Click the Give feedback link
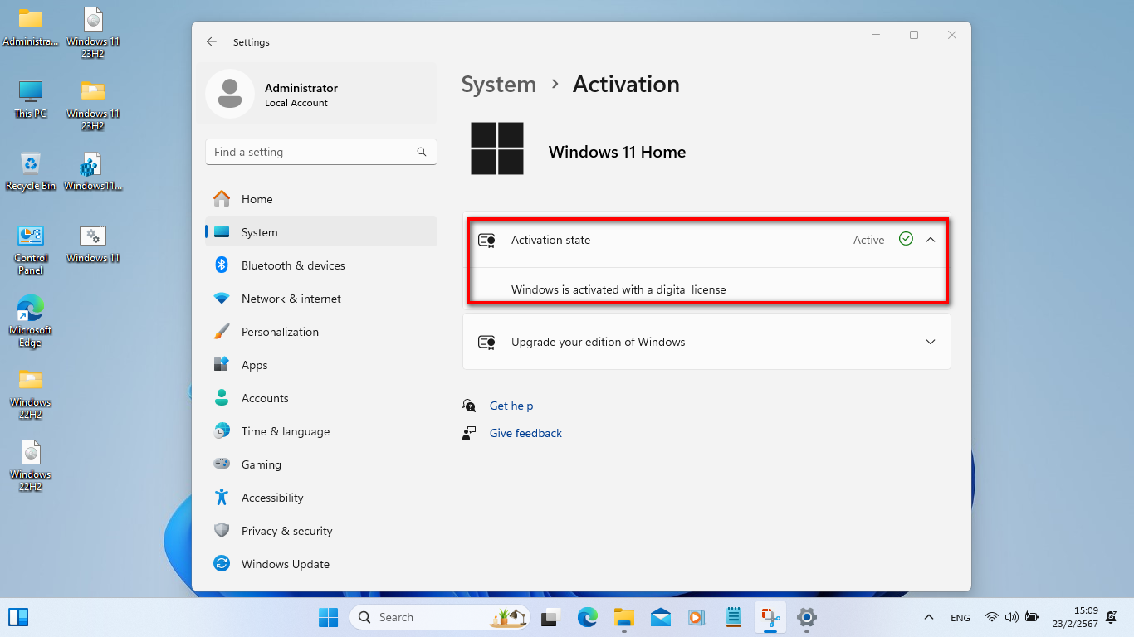This screenshot has width=1134, height=637. click(x=525, y=433)
